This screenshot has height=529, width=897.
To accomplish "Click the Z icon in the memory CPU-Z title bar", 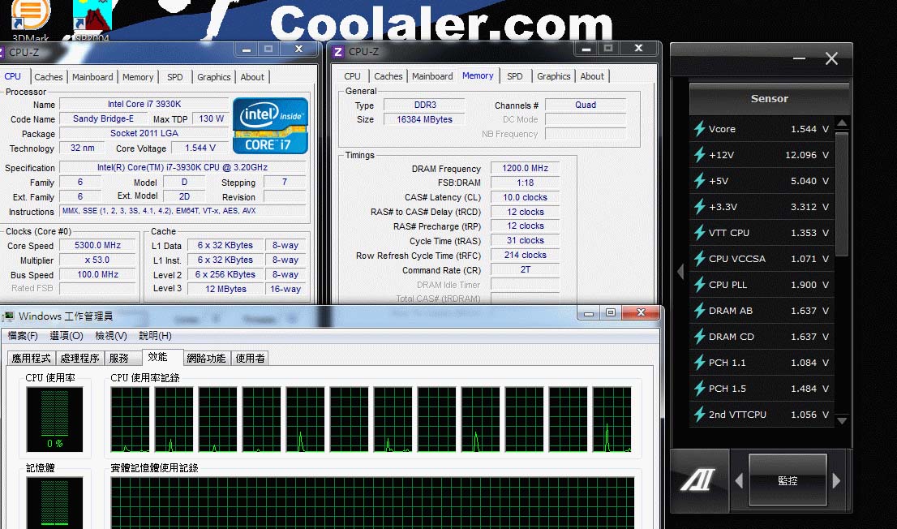I will click(x=338, y=52).
